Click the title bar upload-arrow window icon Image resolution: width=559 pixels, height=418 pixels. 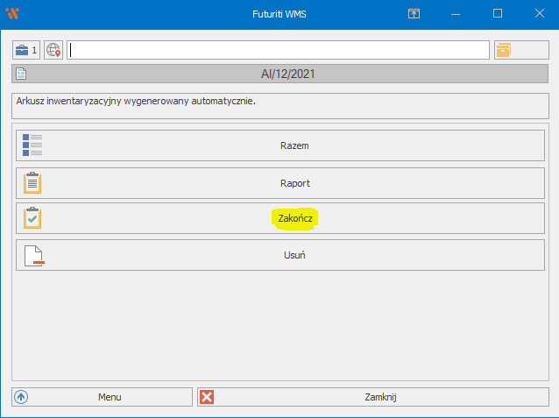[x=414, y=14]
